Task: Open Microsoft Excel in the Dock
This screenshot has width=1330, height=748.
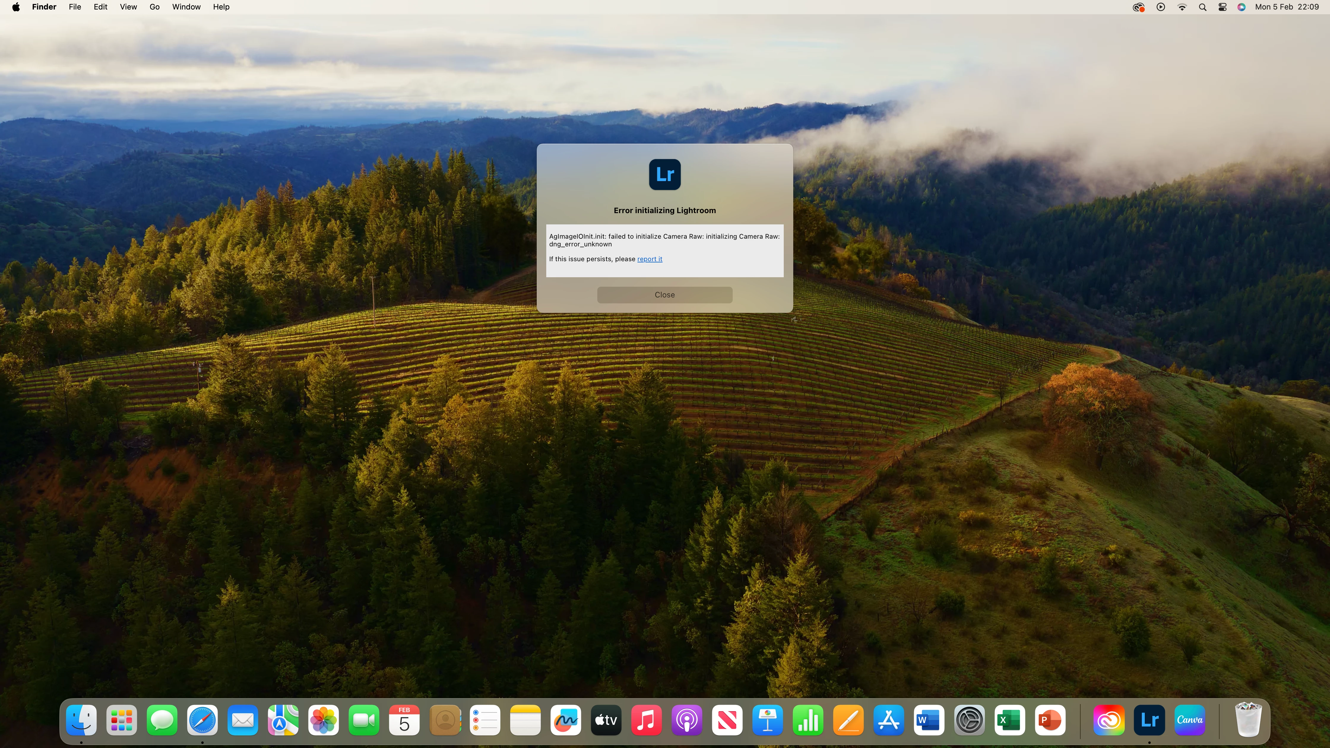Action: pyautogui.click(x=1009, y=720)
